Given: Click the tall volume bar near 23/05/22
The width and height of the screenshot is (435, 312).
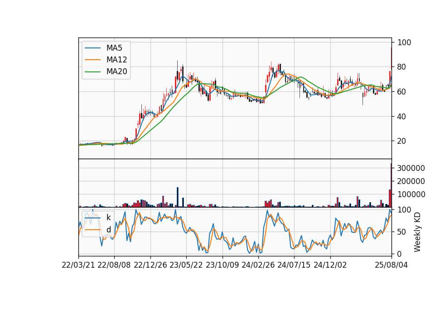Looking at the screenshot, I should coord(178,197).
